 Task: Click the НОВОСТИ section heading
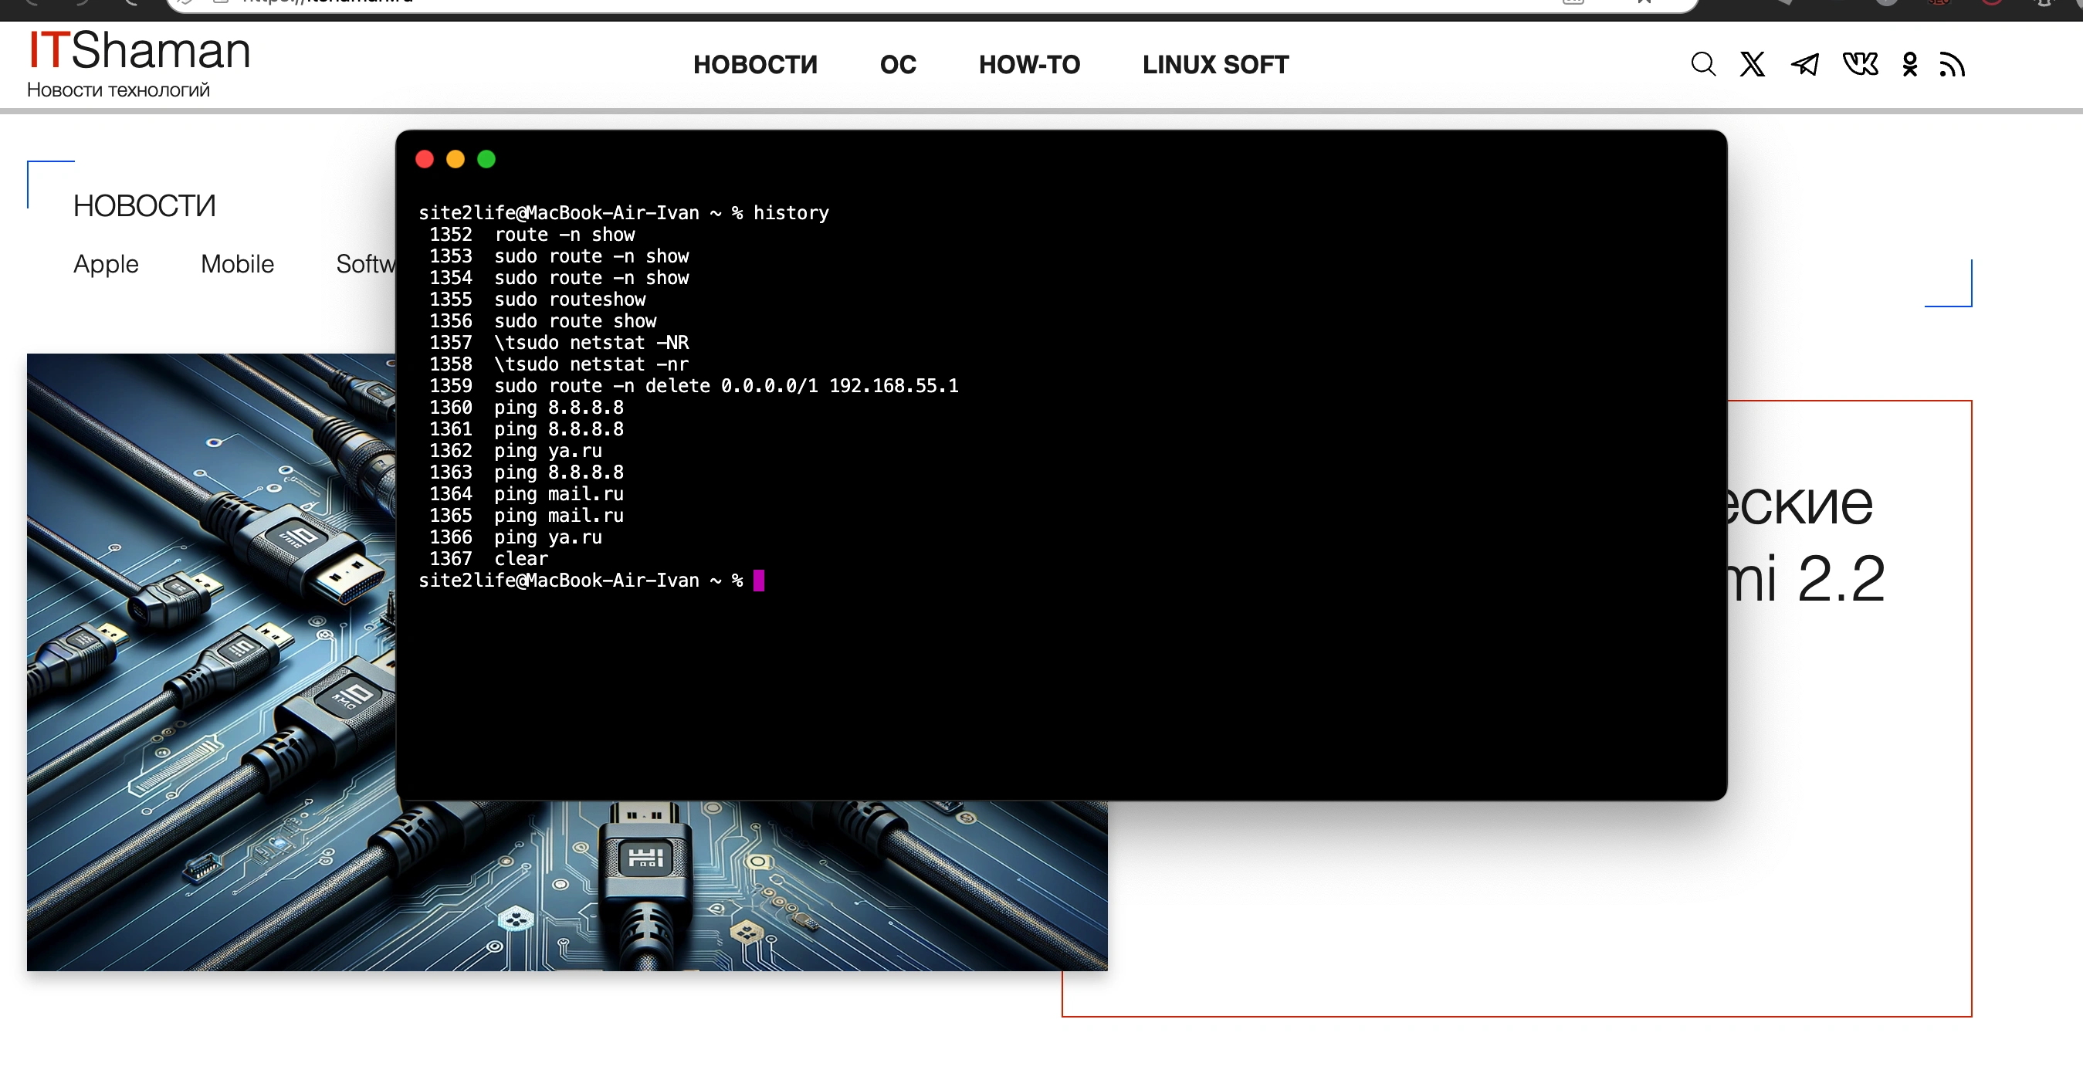point(144,205)
